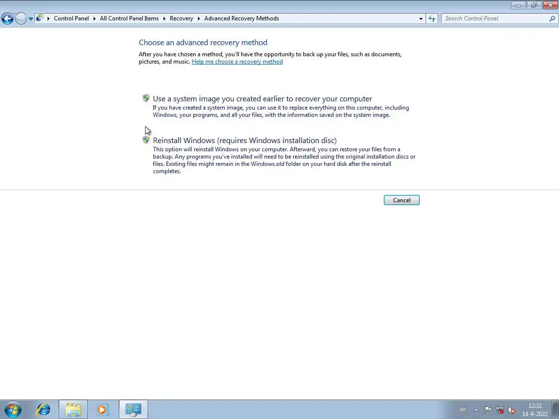The height and width of the screenshot is (419, 559).
Task: Refresh the page with the refresh button
Action: pyautogui.click(x=432, y=18)
